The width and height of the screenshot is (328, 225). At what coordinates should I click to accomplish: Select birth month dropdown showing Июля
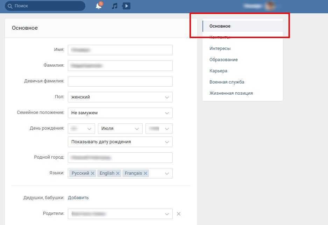coord(120,129)
